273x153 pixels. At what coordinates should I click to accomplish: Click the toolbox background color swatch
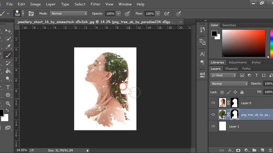pos(6,119)
